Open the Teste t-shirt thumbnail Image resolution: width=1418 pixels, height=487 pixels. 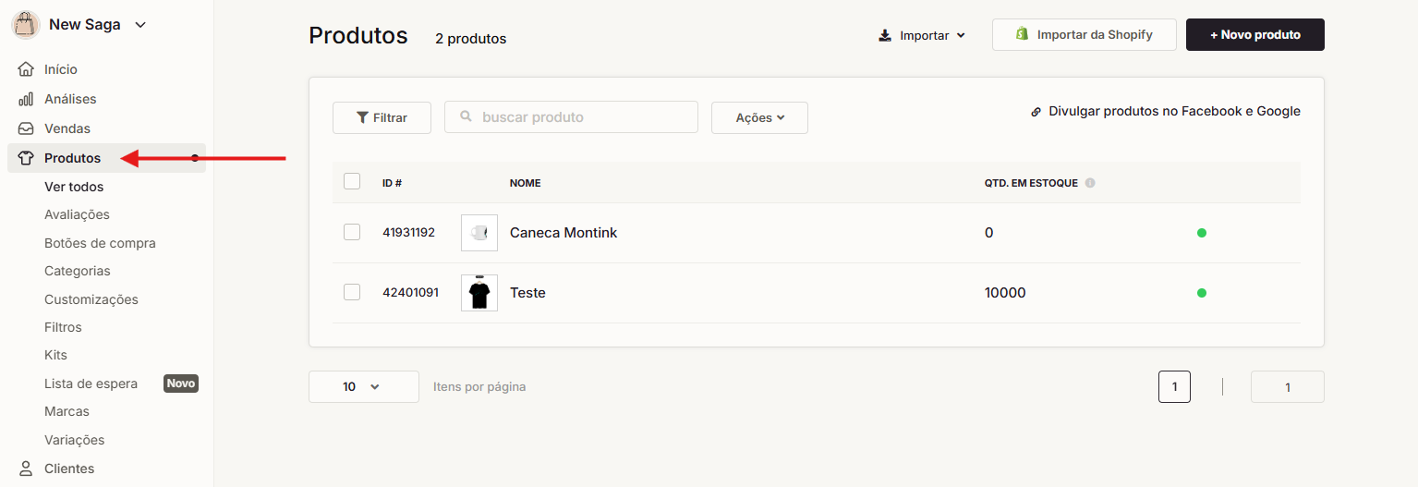coord(479,293)
